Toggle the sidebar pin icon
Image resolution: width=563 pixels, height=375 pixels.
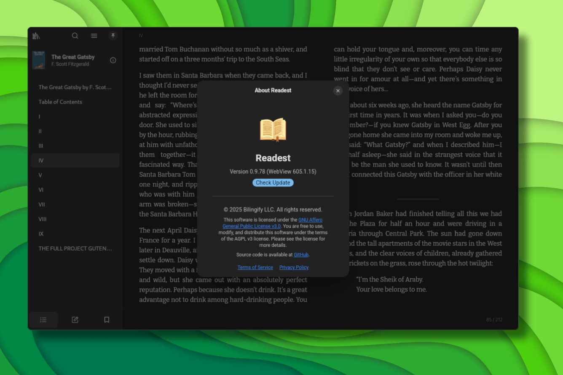click(x=113, y=36)
